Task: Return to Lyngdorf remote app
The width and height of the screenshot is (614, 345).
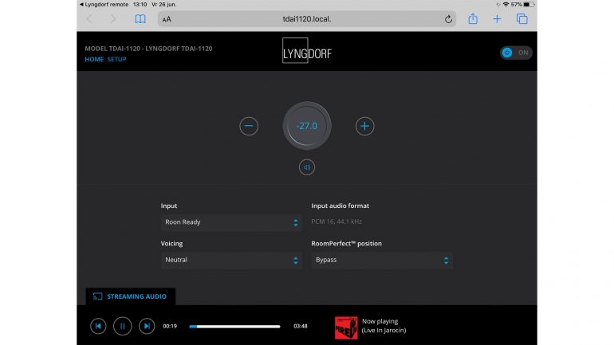Action: pyautogui.click(x=104, y=4)
